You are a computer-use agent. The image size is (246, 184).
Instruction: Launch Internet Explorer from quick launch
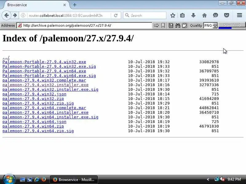coord(37,179)
